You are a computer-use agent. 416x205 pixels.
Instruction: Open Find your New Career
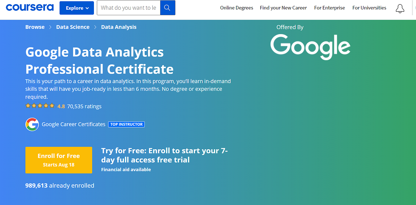(x=283, y=8)
